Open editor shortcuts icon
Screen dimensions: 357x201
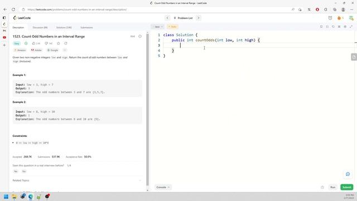click(x=339, y=27)
